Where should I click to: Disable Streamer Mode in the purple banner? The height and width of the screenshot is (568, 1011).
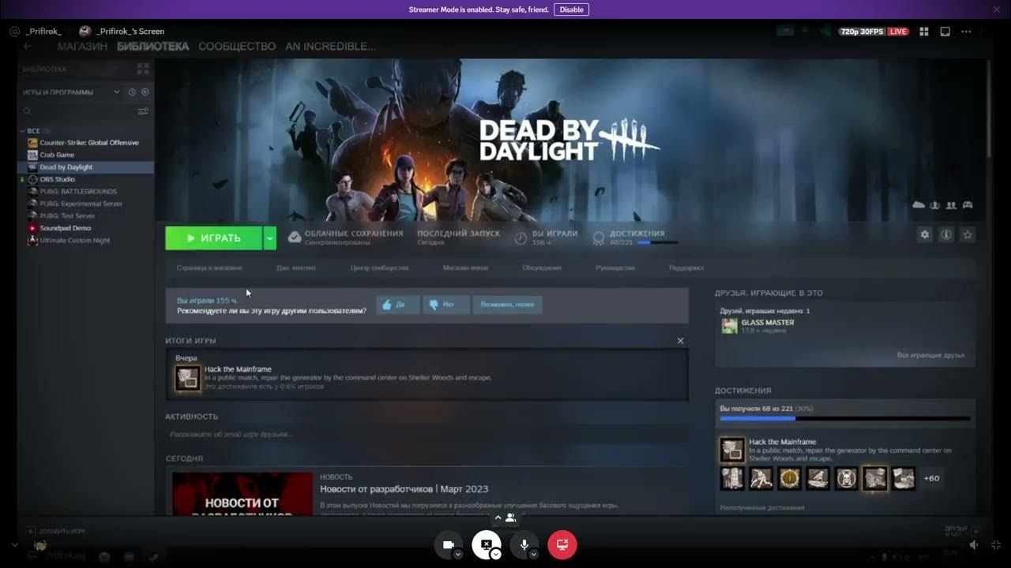(571, 9)
